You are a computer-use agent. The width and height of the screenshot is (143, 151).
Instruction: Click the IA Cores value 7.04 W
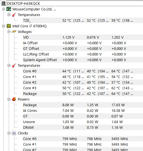68,110
